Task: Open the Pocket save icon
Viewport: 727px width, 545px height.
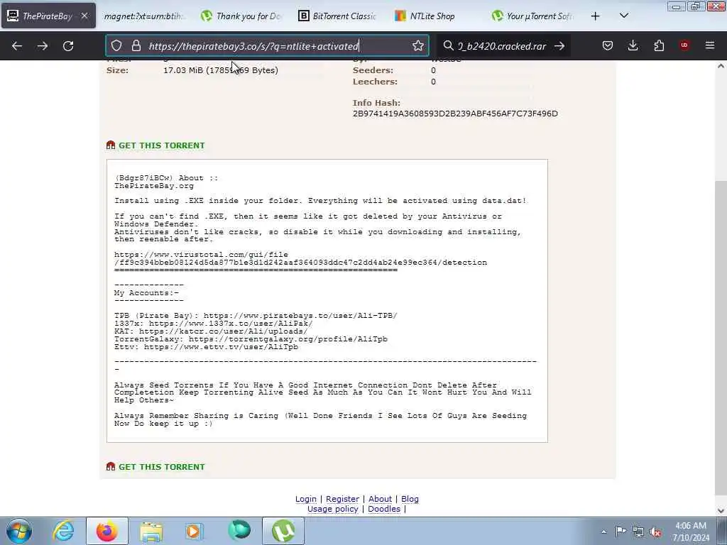Action: point(608,45)
